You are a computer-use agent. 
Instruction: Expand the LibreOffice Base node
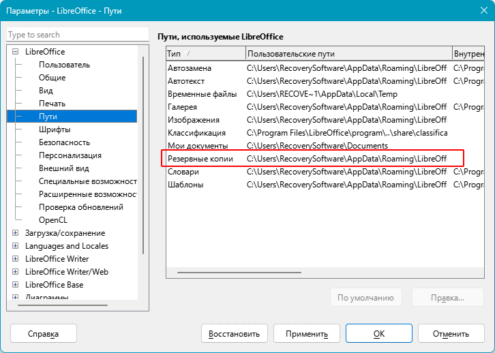(x=15, y=285)
